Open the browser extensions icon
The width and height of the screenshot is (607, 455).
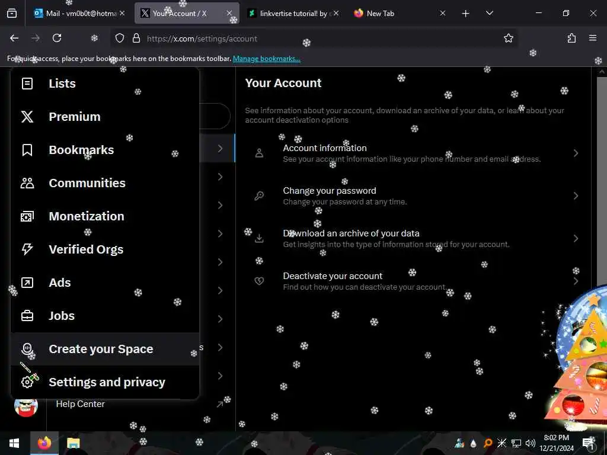572,38
